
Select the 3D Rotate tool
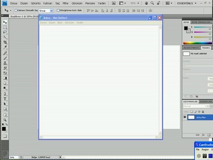[5, 115]
